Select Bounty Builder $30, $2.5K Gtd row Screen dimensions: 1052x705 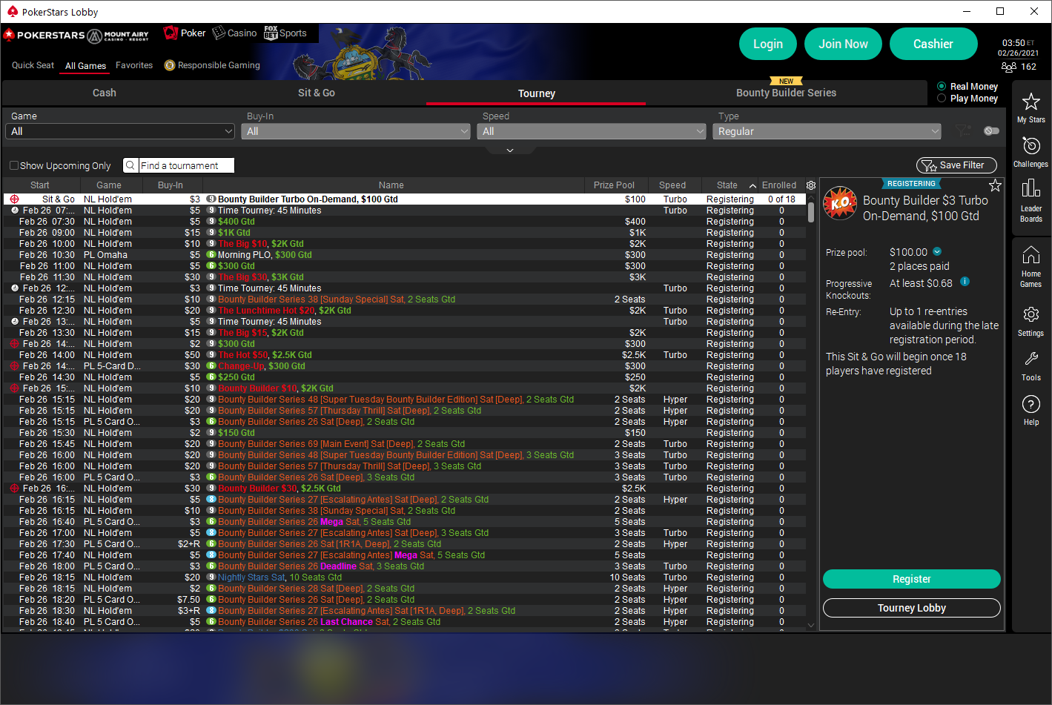click(x=404, y=489)
